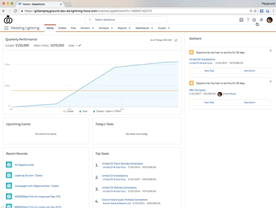Click the first blue browser extension icon

pyautogui.click(x=262, y=11)
